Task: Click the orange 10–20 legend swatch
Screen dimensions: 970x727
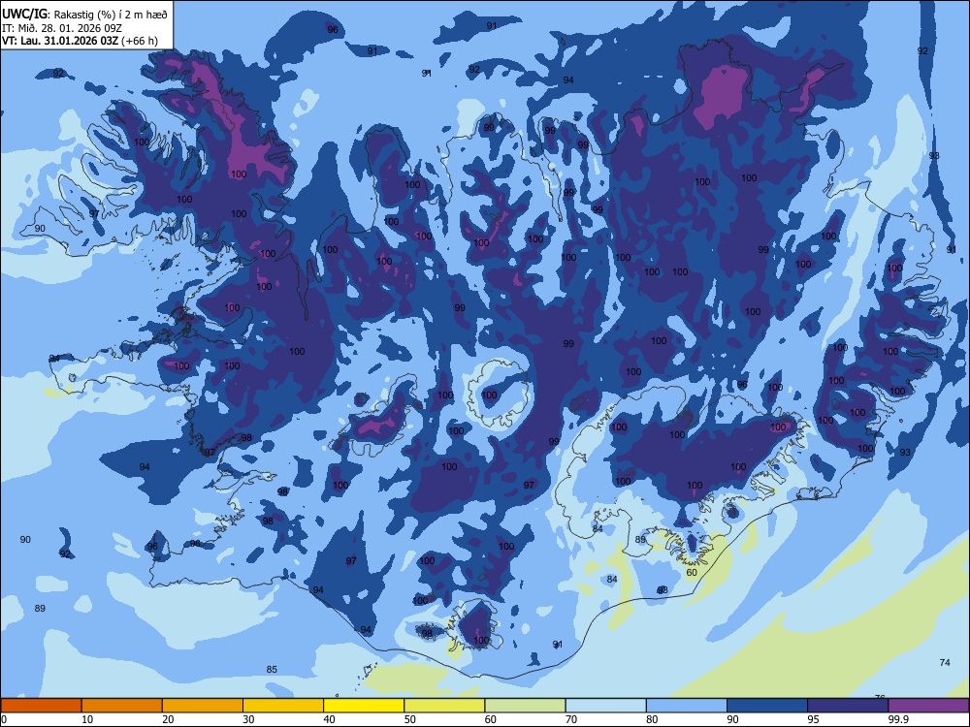Action: [x=122, y=706]
